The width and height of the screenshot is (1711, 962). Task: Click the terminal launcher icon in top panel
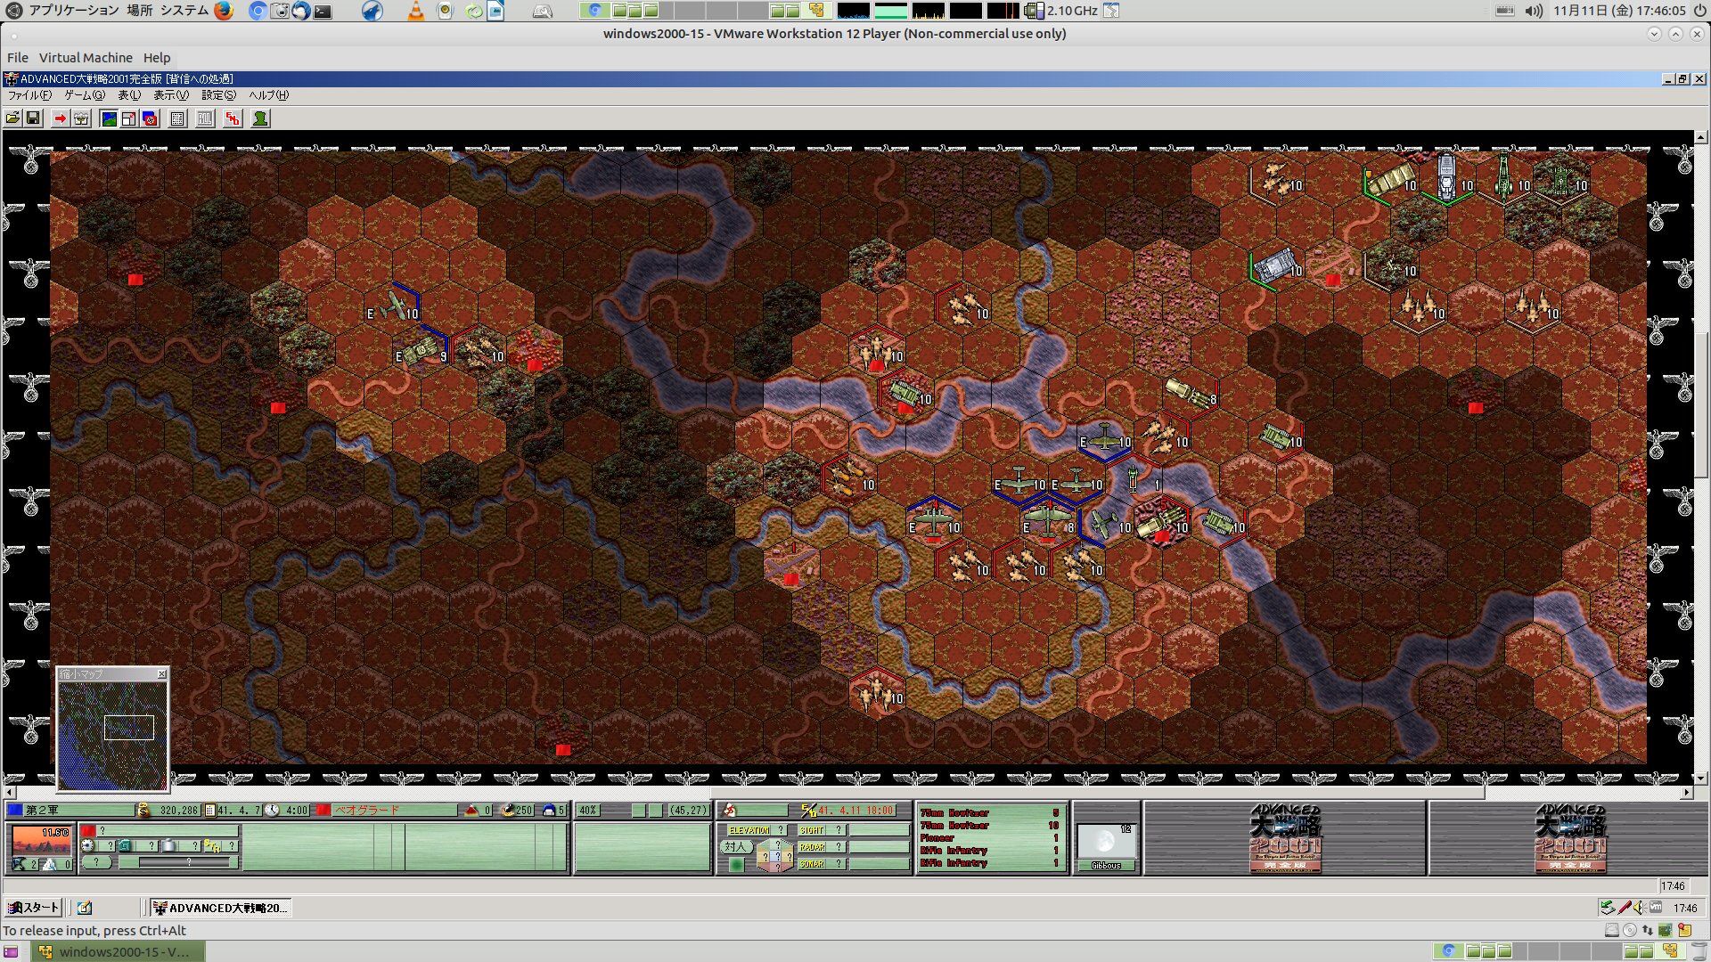pyautogui.click(x=323, y=11)
